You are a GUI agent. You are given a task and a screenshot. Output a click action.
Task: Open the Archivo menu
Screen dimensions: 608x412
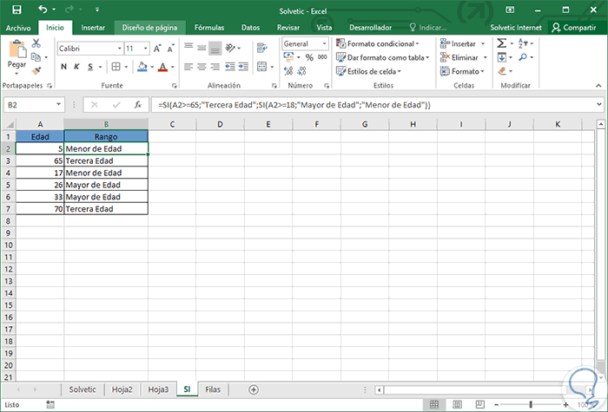(18, 28)
